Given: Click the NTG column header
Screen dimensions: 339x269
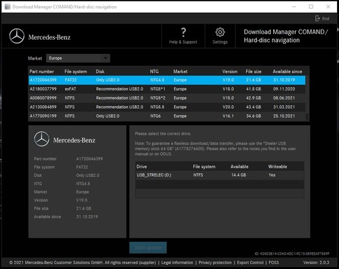Looking at the screenshot, I should point(155,72).
